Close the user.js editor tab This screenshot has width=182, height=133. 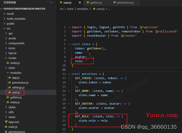point(80,2)
